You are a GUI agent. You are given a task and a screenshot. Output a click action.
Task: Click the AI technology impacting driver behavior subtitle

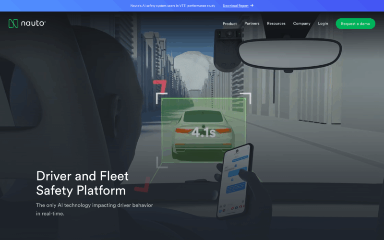[x=95, y=209]
